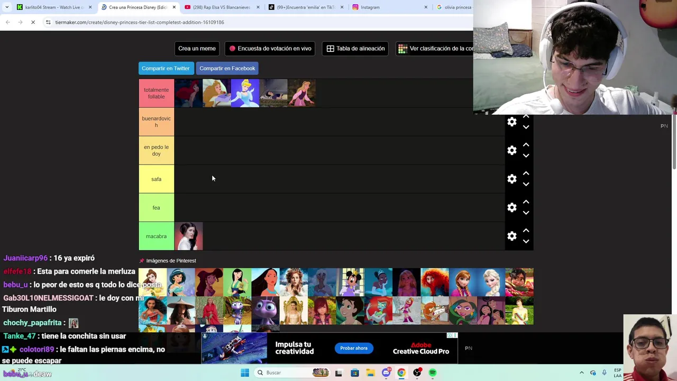Open Windows Start menu
Screen dimensions: 677x381
coord(244,373)
